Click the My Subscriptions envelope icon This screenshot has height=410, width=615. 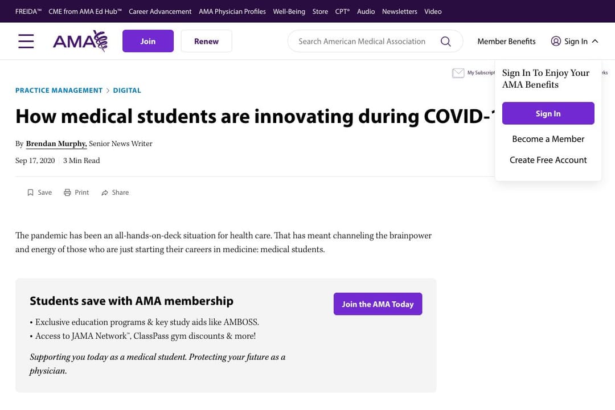click(458, 73)
